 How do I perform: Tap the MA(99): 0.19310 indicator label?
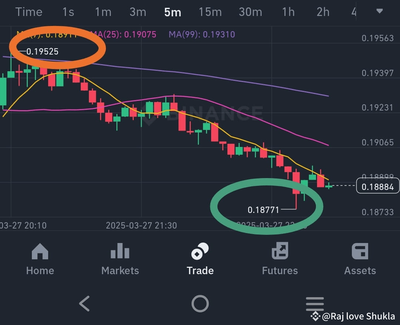pos(202,34)
